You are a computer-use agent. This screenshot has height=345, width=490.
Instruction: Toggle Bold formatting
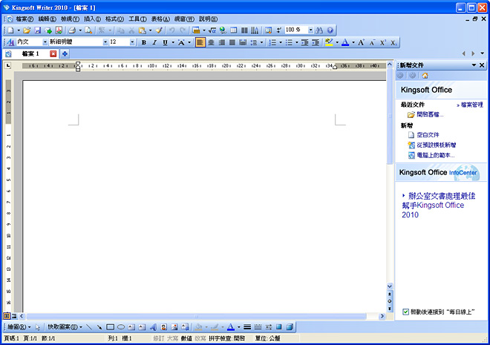tap(144, 42)
